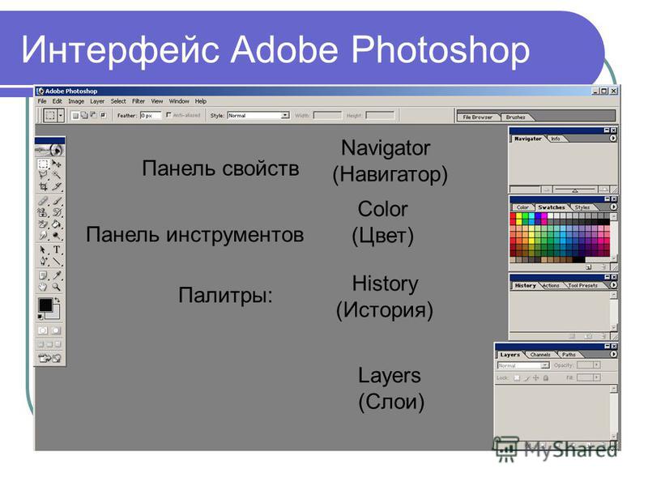This screenshot has width=648, height=486.
Task: Toggle Lock transparent pixels in Layers palette
Action: click(x=517, y=377)
